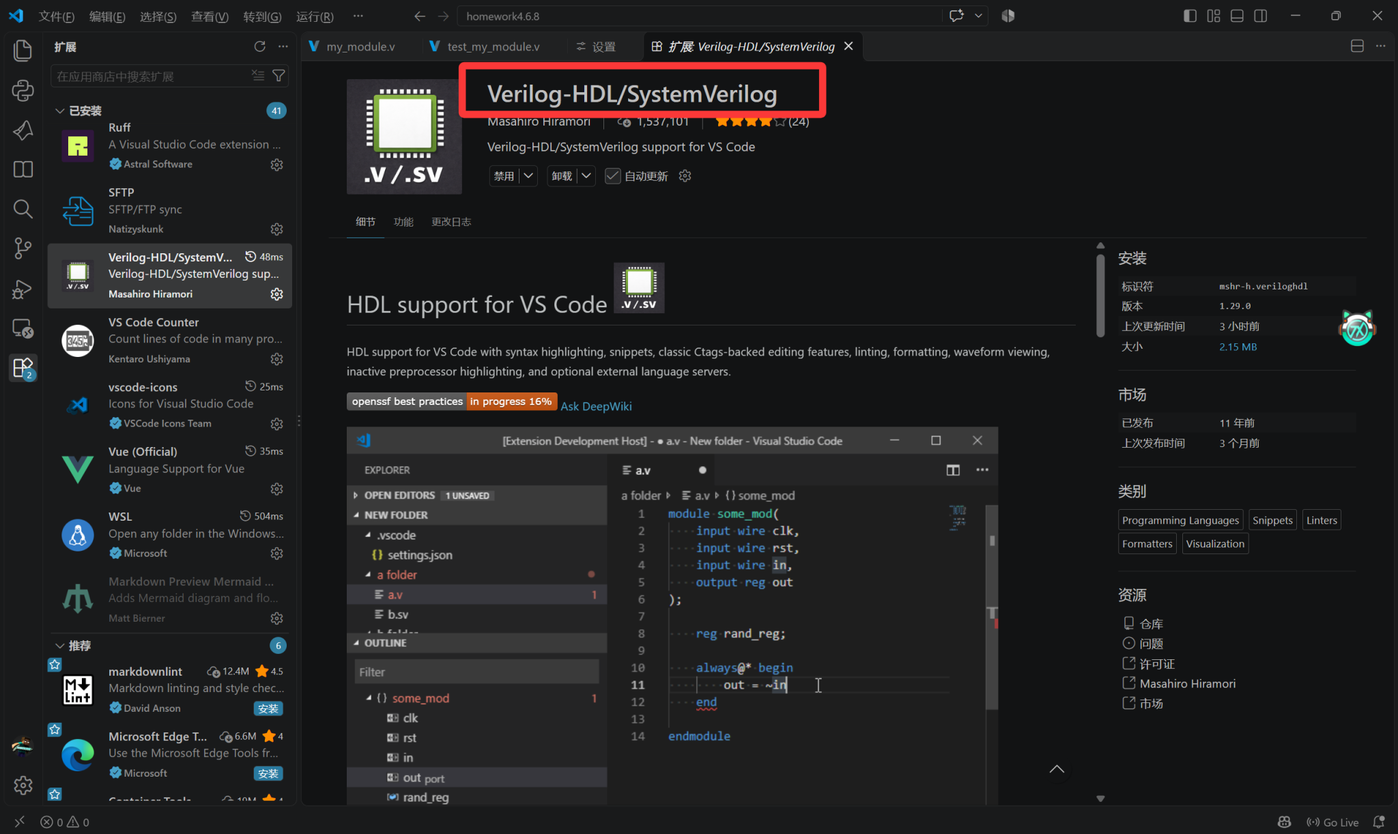Open the disable button dropdown arrow

point(528,176)
